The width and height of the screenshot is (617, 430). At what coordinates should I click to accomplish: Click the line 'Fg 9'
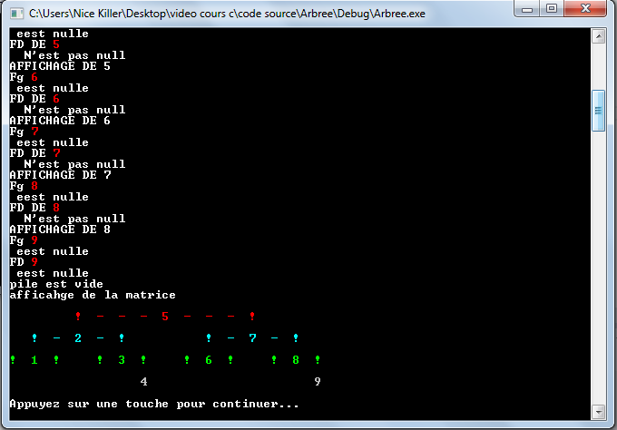(x=24, y=240)
